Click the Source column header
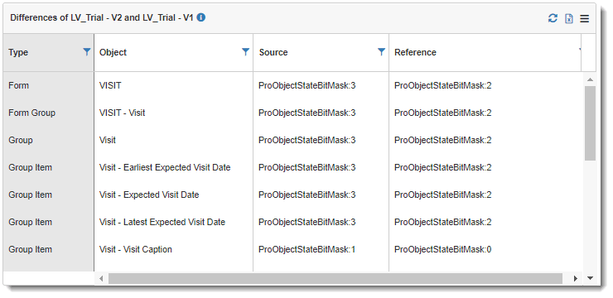The image size is (613, 298). click(x=273, y=52)
